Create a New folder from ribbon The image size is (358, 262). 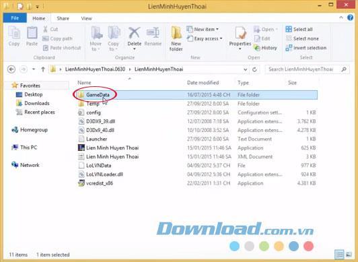click(176, 38)
